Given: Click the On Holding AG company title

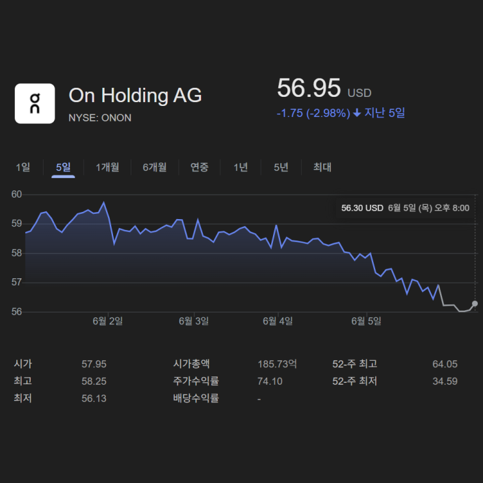Looking at the screenshot, I should (x=135, y=95).
